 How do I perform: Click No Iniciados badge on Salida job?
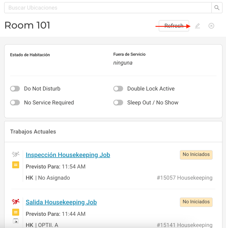[196, 202]
